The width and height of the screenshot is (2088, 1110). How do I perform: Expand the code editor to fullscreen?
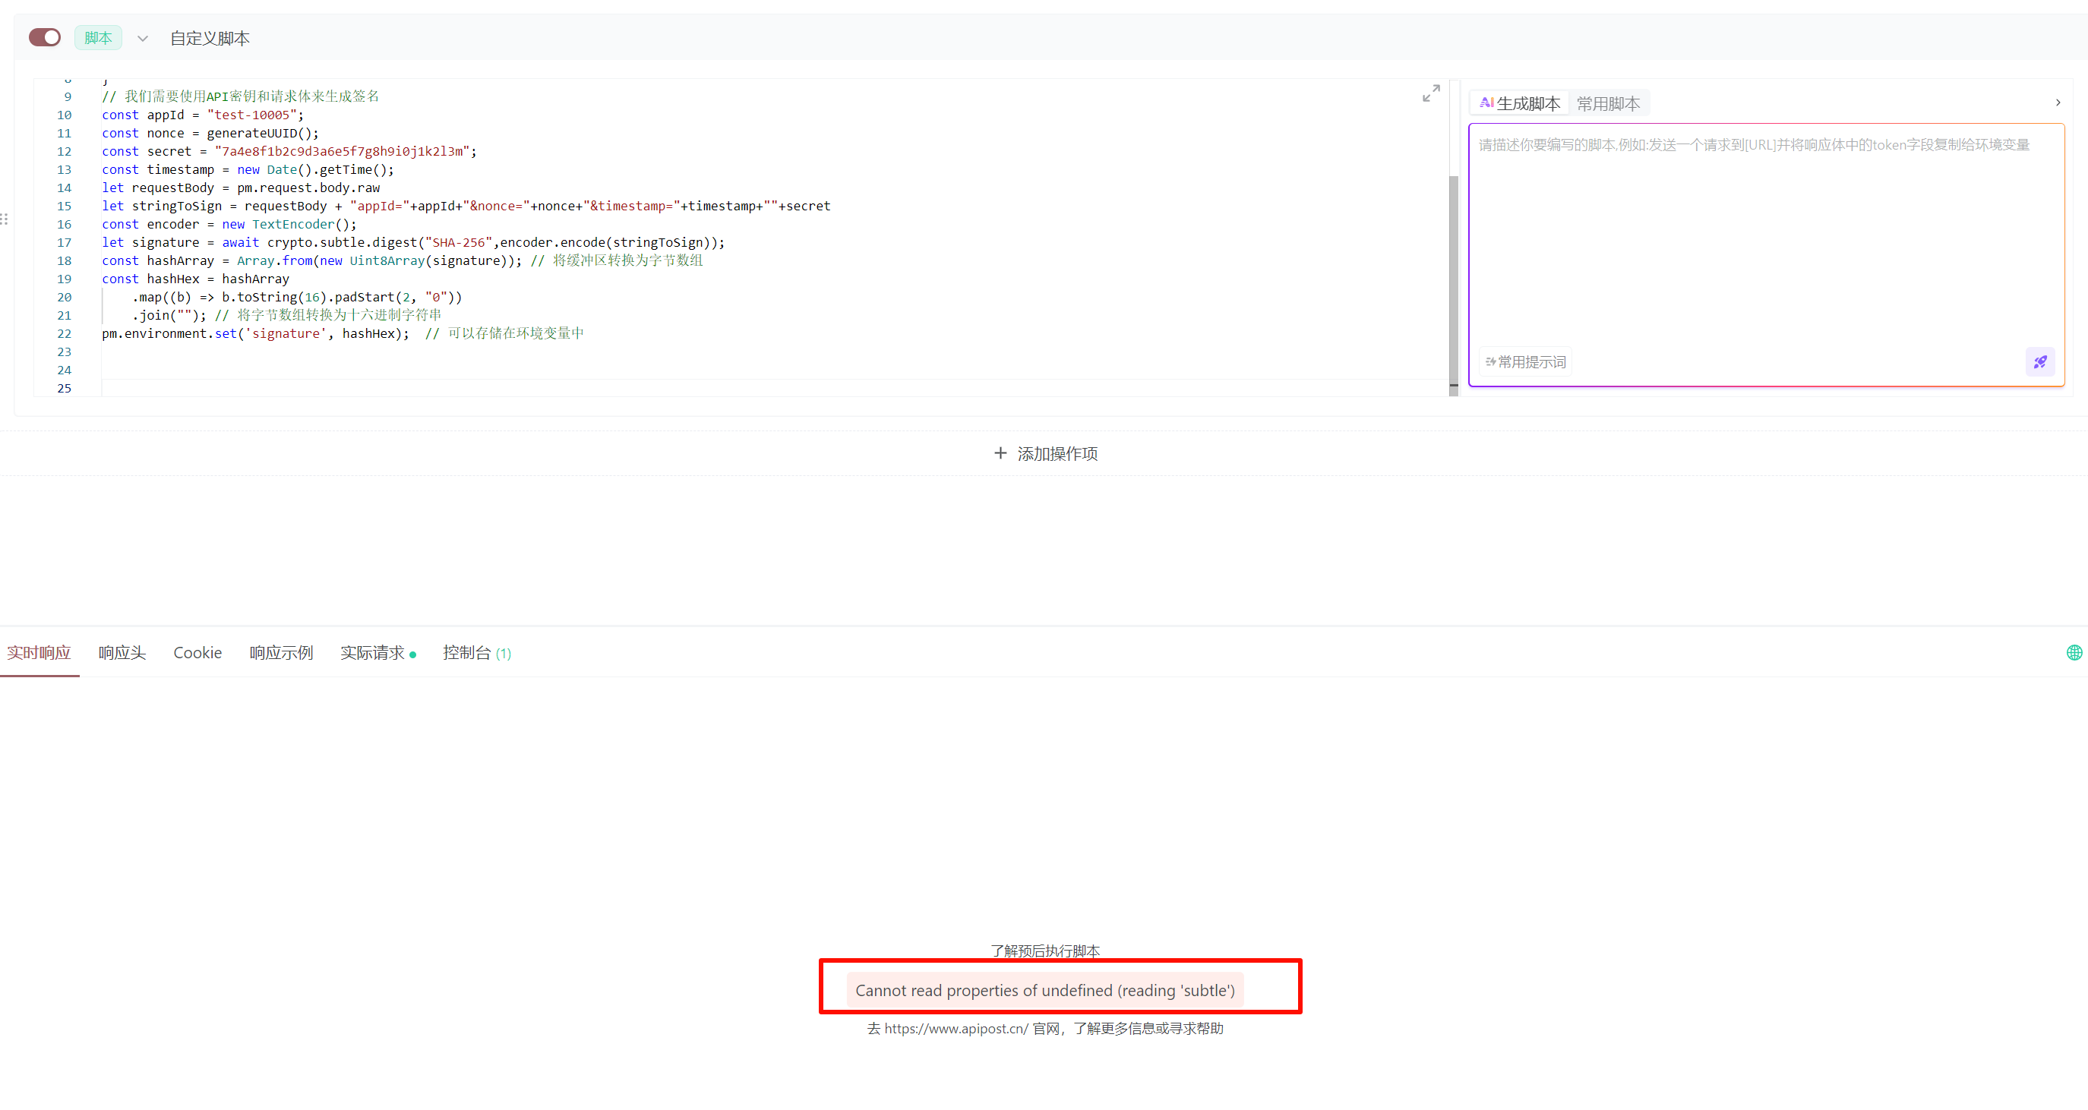[x=1431, y=93]
